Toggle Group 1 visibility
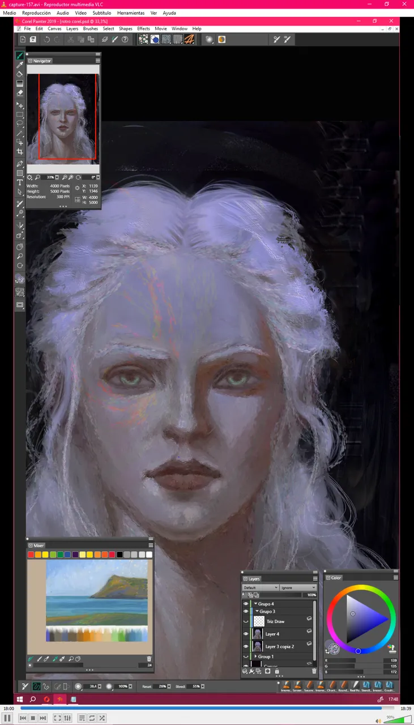The width and height of the screenshot is (414, 725). click(246, 656)
